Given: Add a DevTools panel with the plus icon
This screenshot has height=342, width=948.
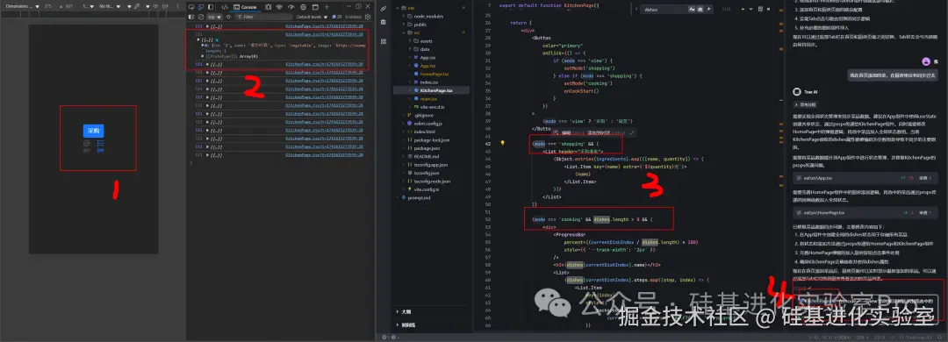Looking at the screenshot, I should tap(327, 7).
